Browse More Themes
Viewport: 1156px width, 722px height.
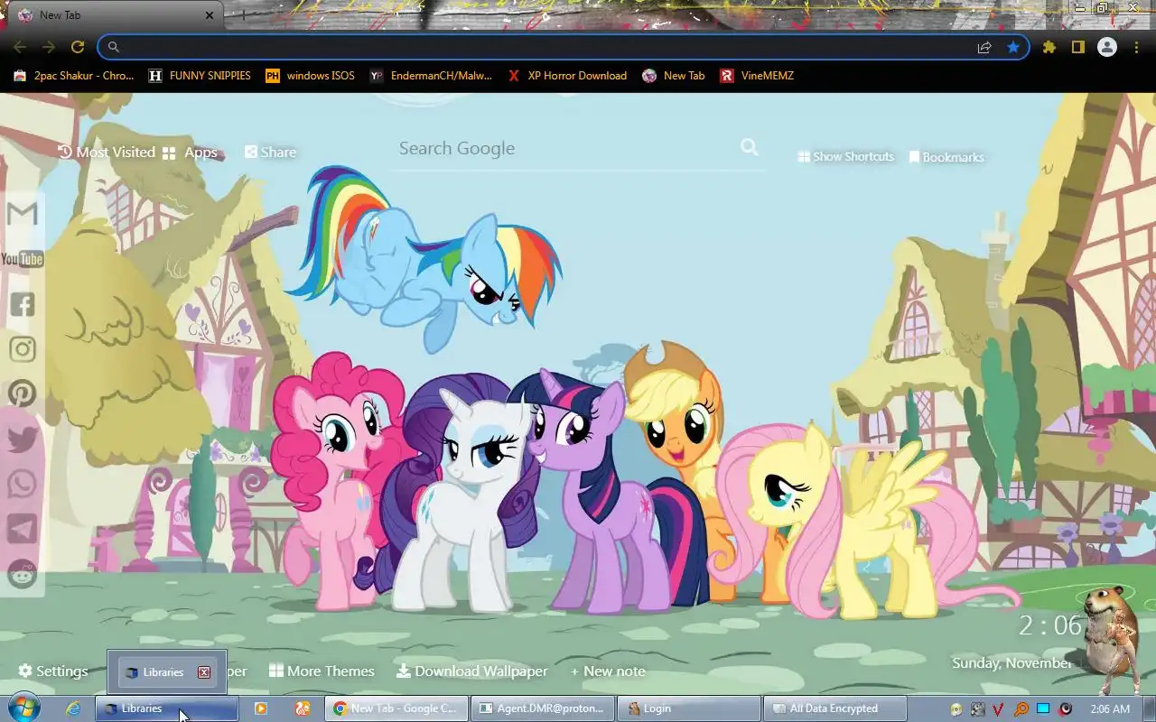(323, 671)
